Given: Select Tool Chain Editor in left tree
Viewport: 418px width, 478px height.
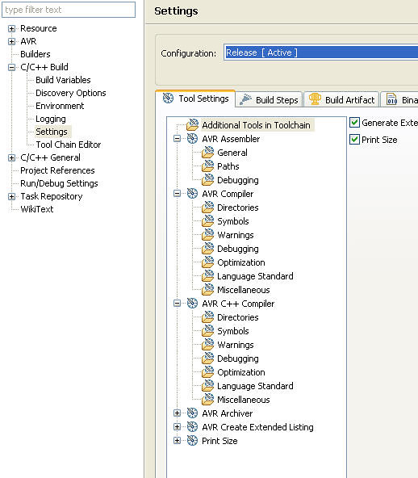Looking at the screenshot, I should click(69, 145).
